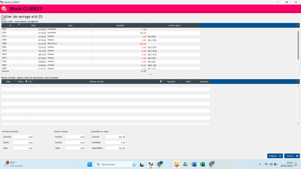This screenshot has height=169, width=301.
Task: Open File Explorer from the taskbar
Action: click(177, 164)
